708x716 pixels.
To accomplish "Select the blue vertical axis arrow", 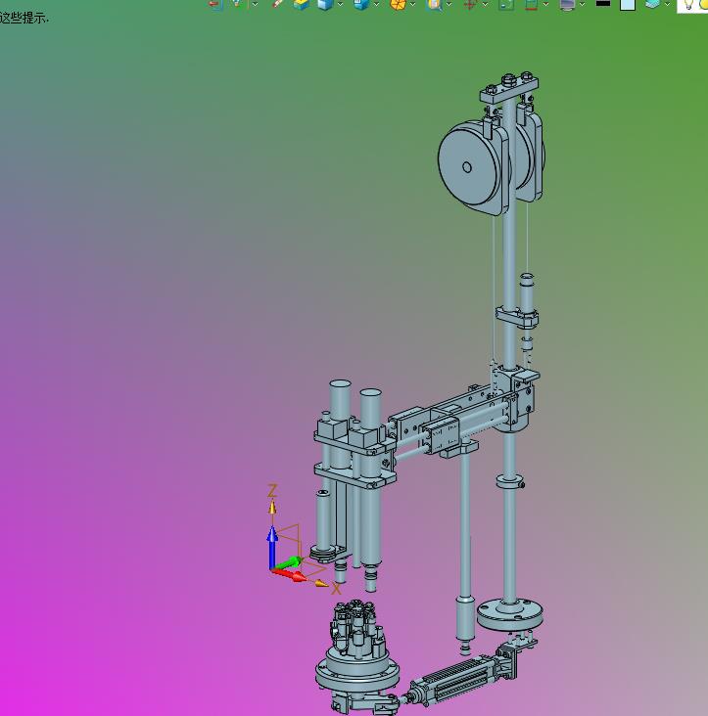I will tap(272, 547).
